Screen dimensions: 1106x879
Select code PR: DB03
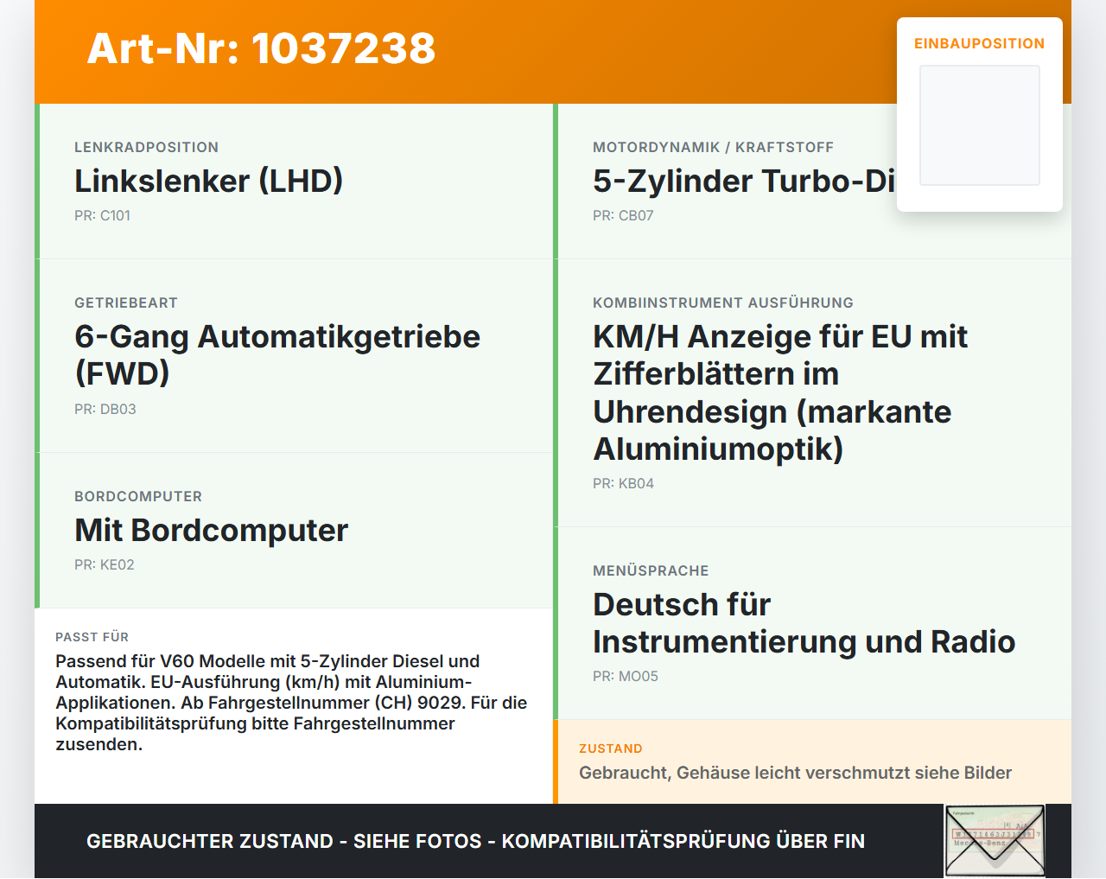(105, 409)
